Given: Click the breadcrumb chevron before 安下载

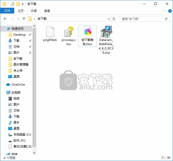Looking at the screenshot, I should tap(34, 19).
